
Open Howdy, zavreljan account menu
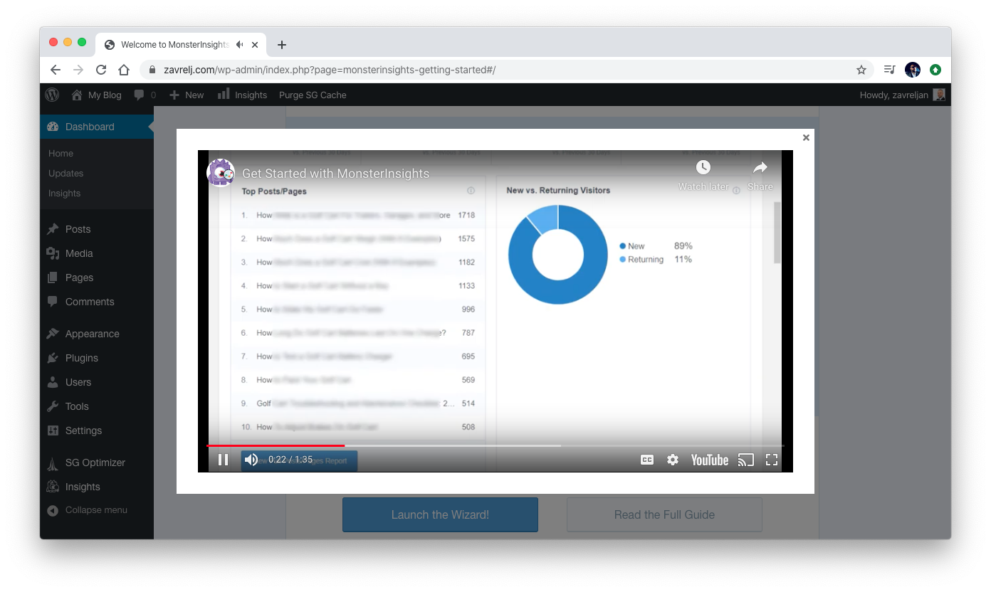902,95
